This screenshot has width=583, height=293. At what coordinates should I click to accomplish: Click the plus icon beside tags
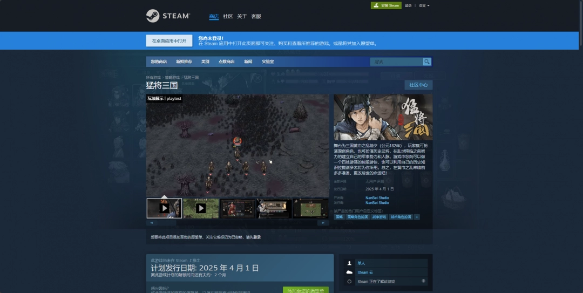416,217
